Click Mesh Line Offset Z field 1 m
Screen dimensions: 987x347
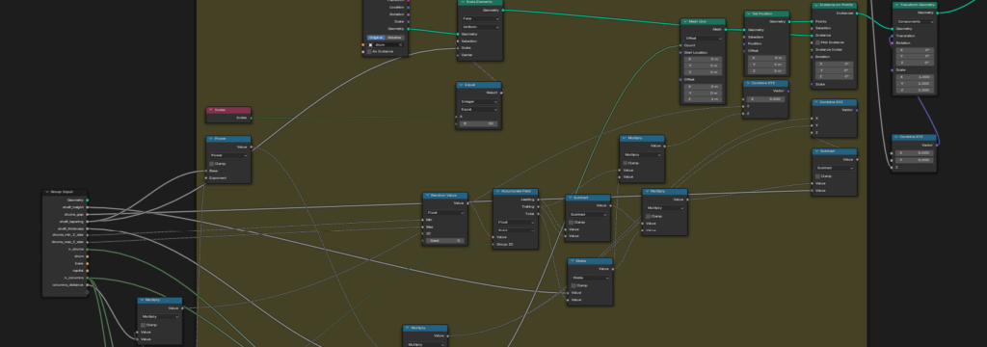703,99
